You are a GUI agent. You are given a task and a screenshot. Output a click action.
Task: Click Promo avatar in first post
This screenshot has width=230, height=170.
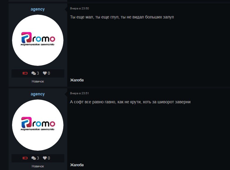(38, 40)
